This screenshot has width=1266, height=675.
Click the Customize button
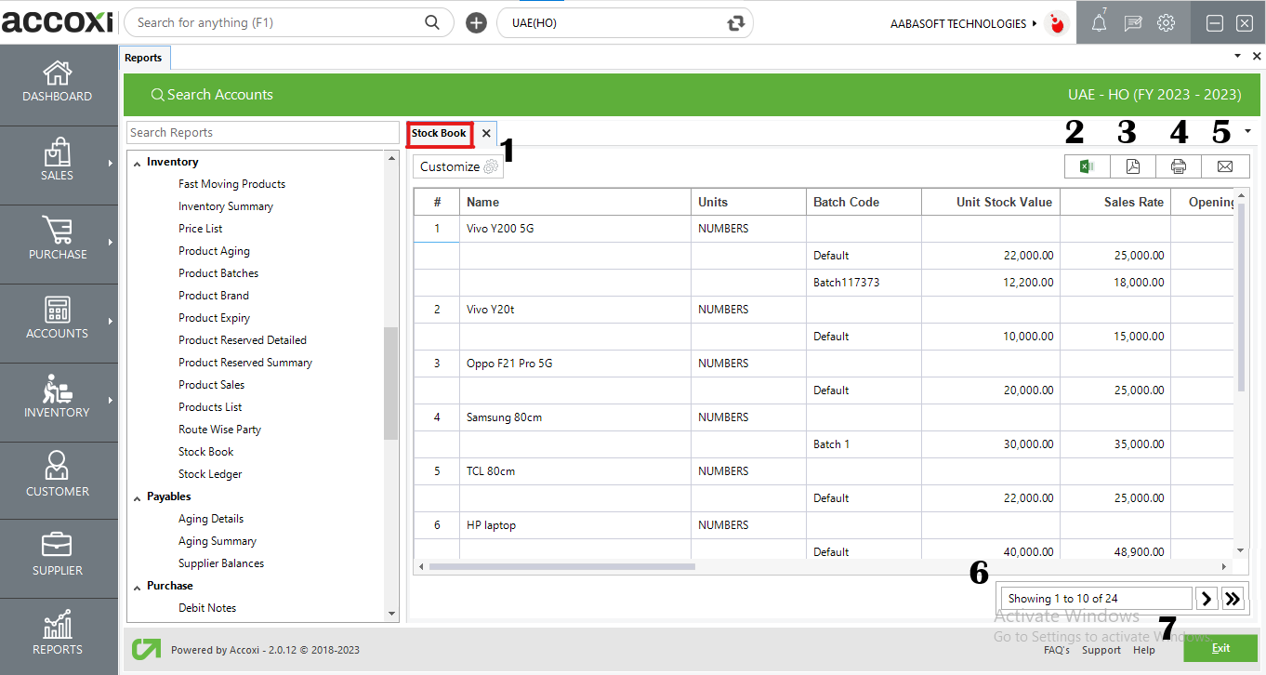point(457,166)
